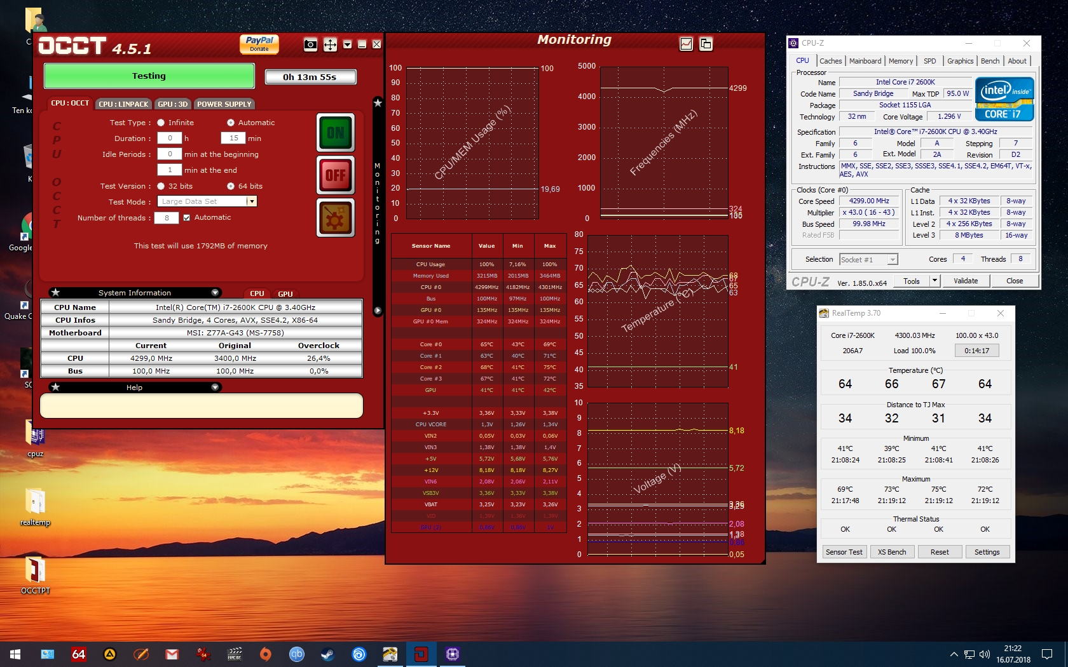Click the PayPal Donate icon in OCCT
This screenshot has width=1068, height=667.
[259, 44]
